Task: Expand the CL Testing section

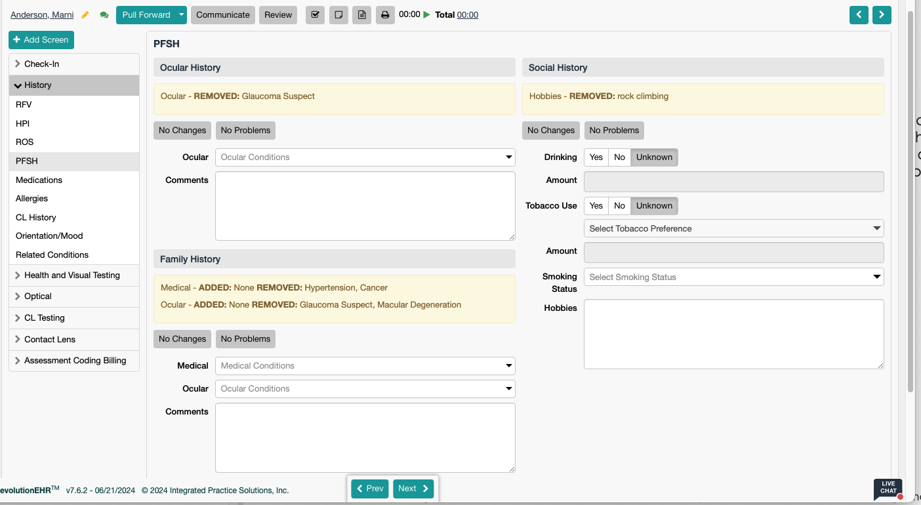Action: 74,318
